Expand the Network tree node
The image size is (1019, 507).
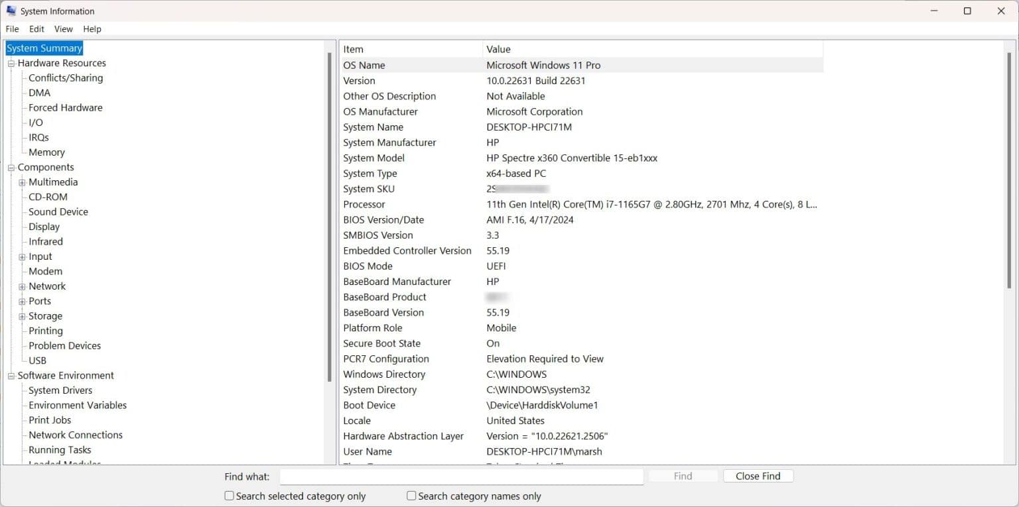[x=22, y=286]
